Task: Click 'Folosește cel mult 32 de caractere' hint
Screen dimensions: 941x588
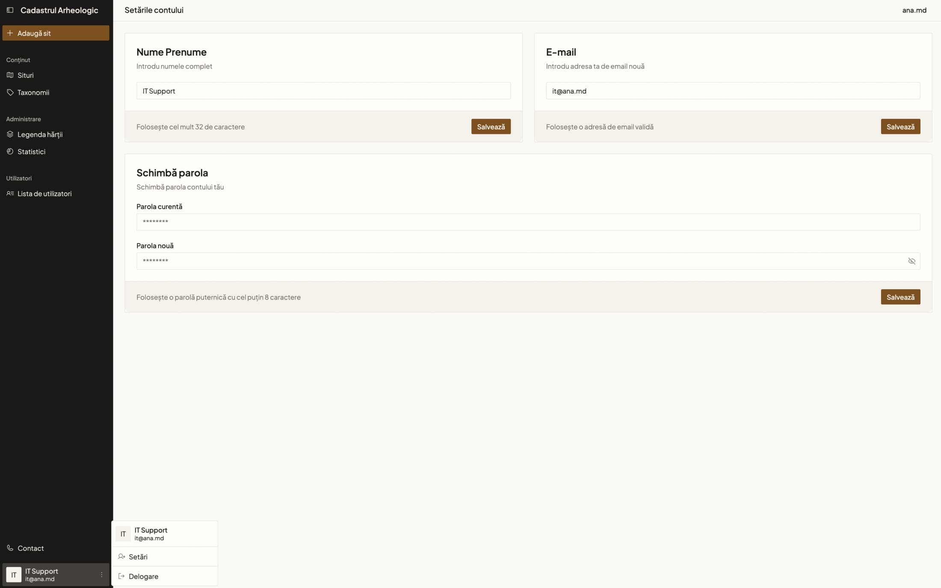Action: pyautogui.click(x=190, y=126)
